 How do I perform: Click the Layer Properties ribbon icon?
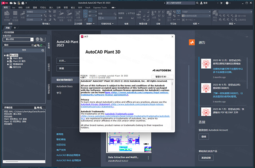pyautogui.click(x=215, y=16)
